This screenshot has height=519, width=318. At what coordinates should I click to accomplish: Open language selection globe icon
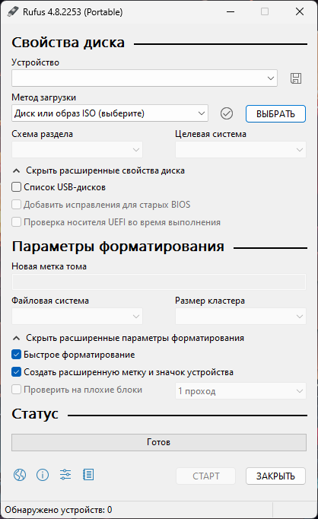point(20,475)
